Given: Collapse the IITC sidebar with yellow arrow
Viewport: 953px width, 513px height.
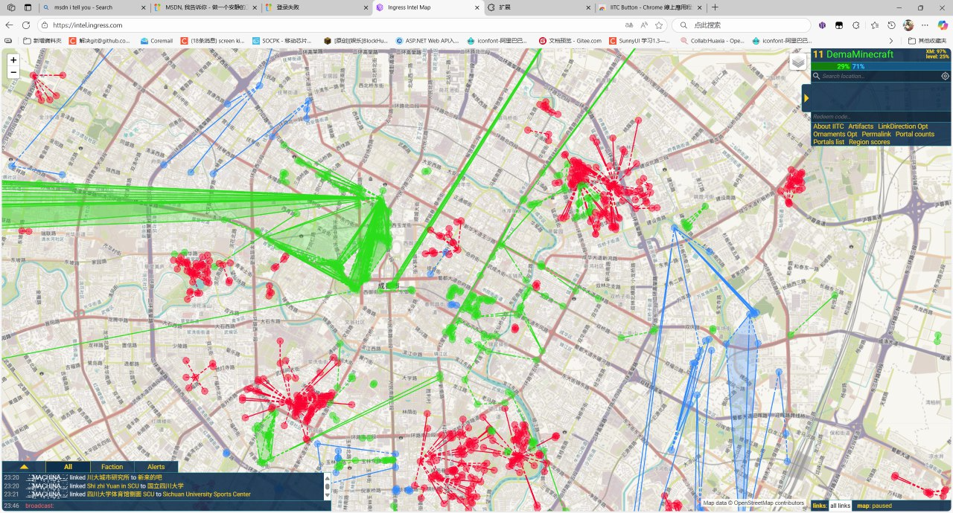Looking at the screenshot, I should tap(806, 98).
